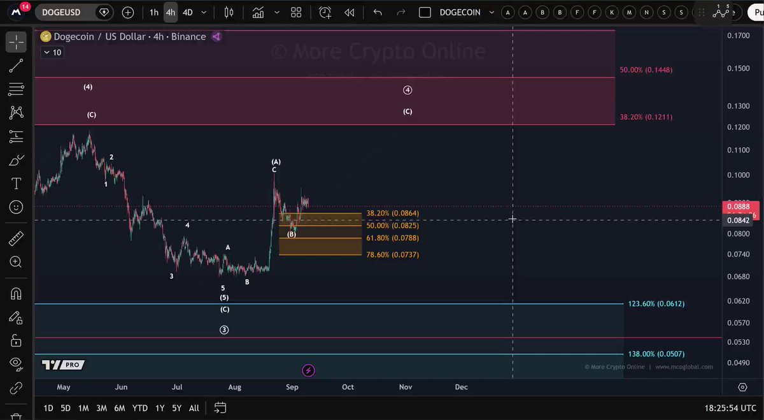Open the forecasting and position tools
764x420 pixels.
tap(16, 136)
